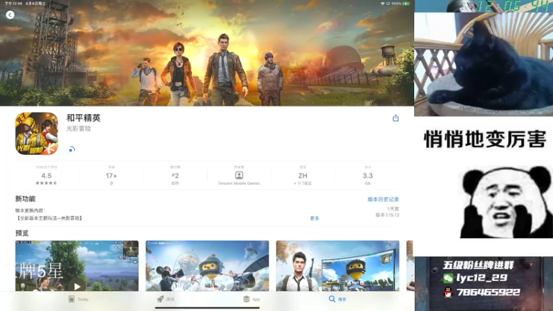Tap 全新版本主题玩法 update note line
Screen dimensions: 553x311
pos(49,218)
